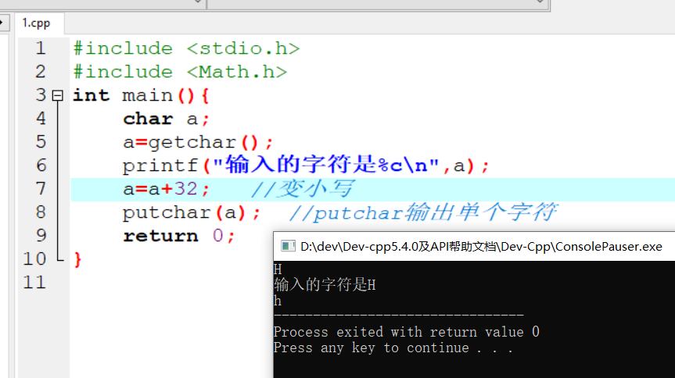Click the 'char a;' declaration
Screen dimensions: 675x378
coord(166,119)
